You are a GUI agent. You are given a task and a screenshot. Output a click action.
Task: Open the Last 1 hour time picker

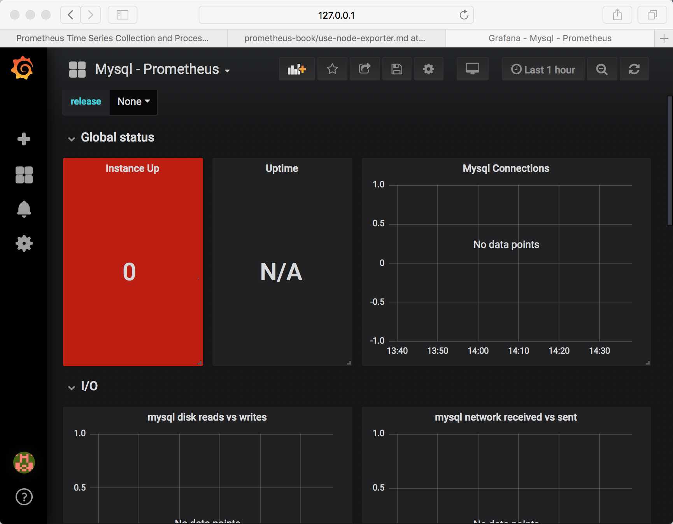coord(543,69)
